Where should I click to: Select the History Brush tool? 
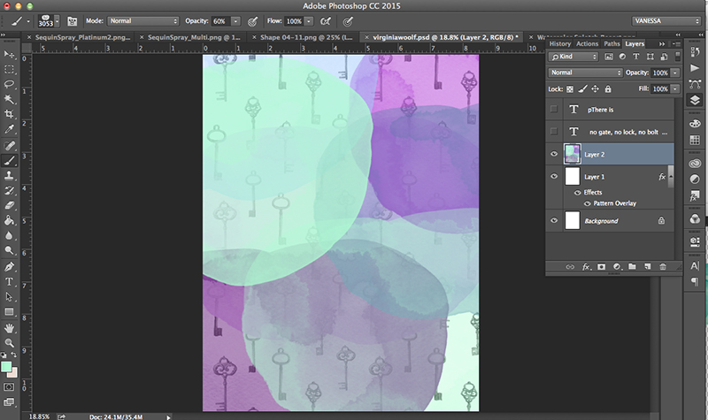click(9, 190)
